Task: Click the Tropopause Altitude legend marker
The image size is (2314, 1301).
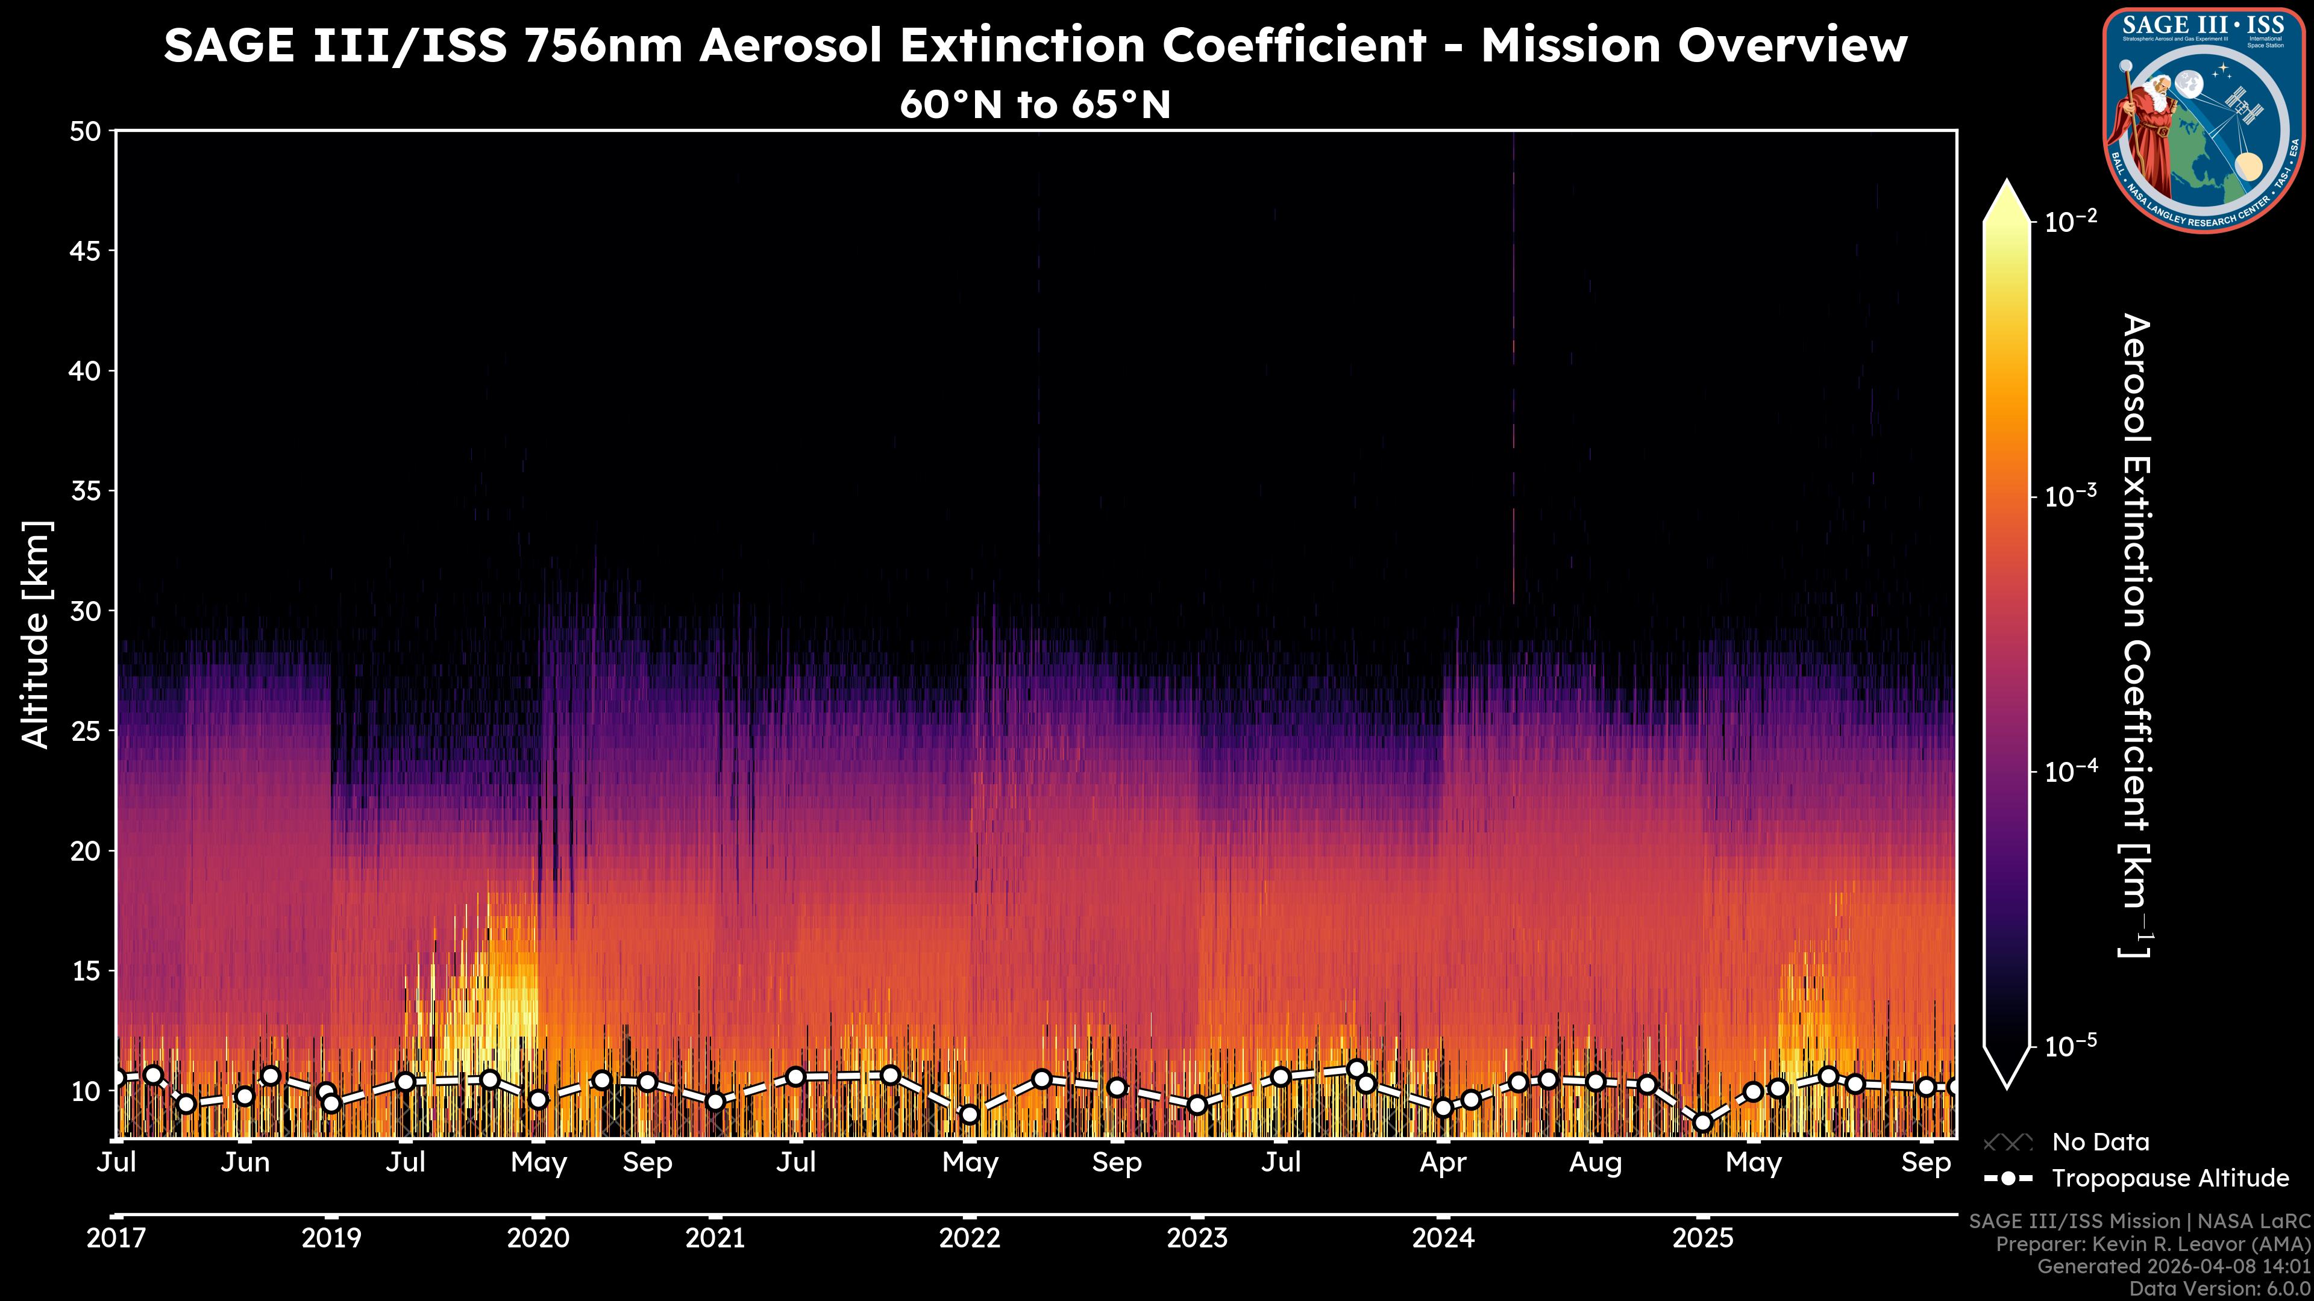Action: click(2008, 1178)
